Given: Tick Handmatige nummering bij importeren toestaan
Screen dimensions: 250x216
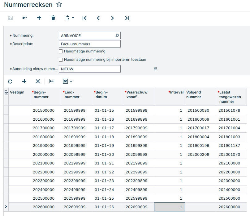Looking at the screenshot, I should pyautogui.click(x=61, y=60).
